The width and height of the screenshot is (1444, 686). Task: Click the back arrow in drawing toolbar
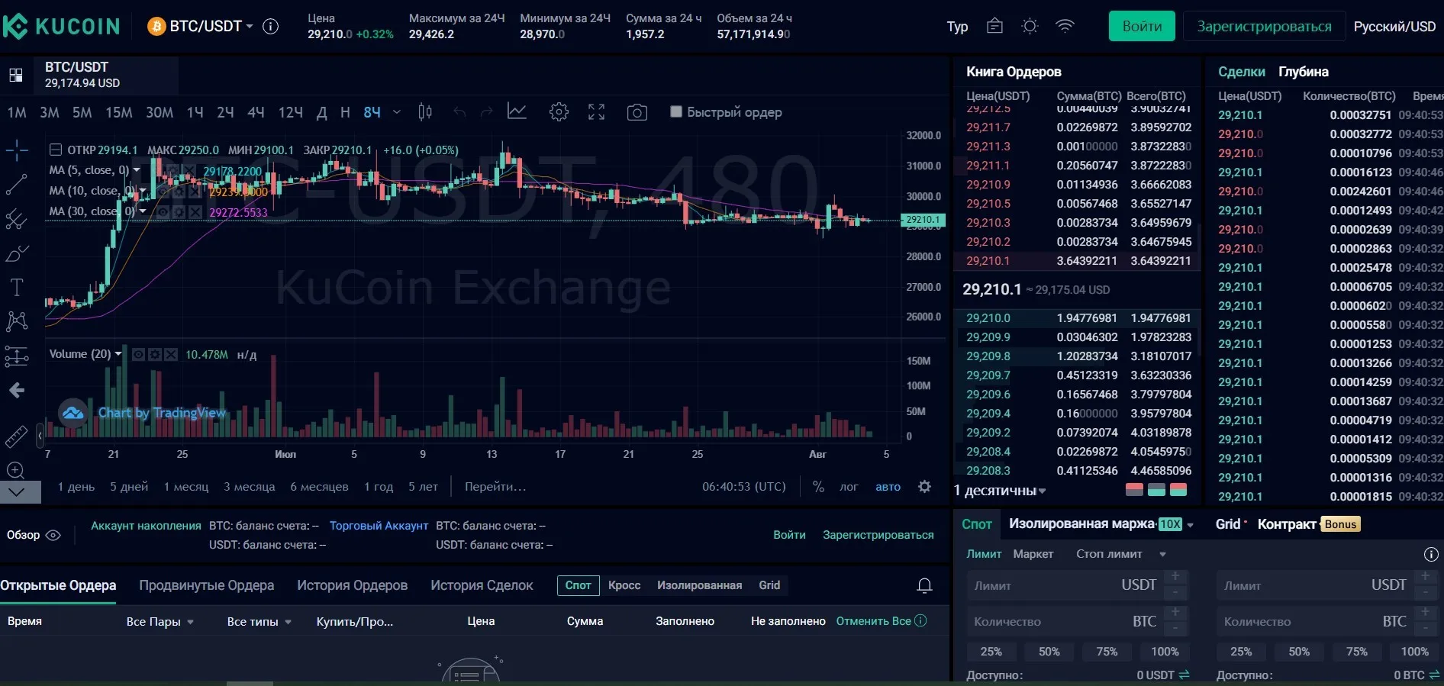17,391
